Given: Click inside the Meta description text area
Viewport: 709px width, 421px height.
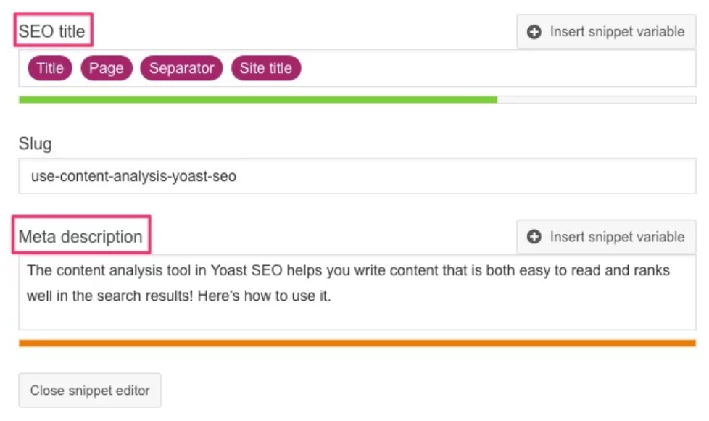Looking at the screenshot, I should click(x=357, y=292).
